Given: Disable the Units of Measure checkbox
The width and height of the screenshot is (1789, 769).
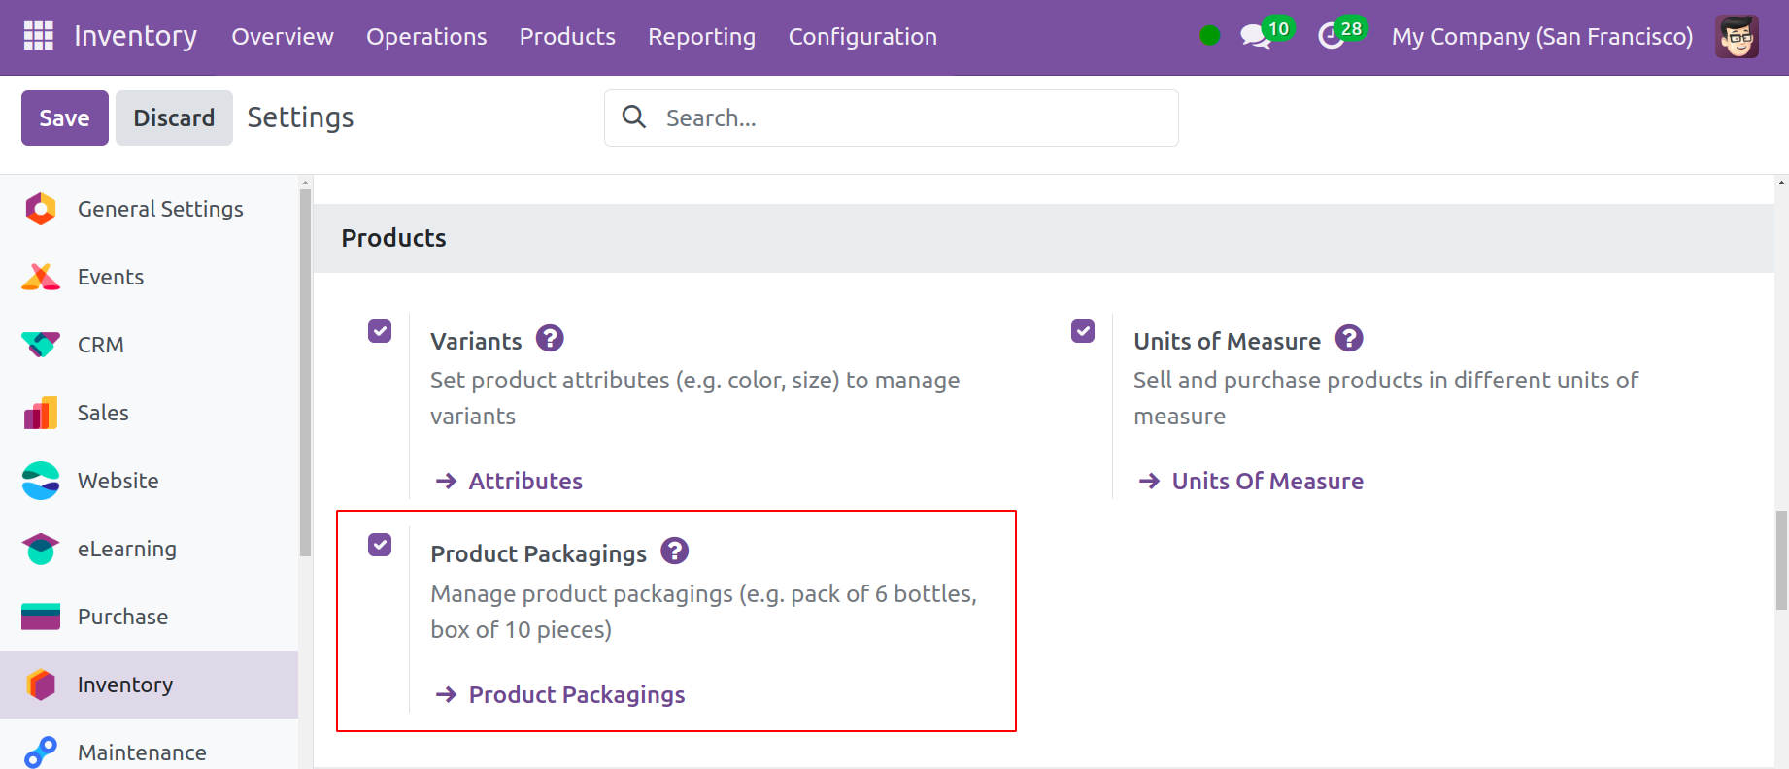Looking at the screenshot, I should click(1082, 331).
